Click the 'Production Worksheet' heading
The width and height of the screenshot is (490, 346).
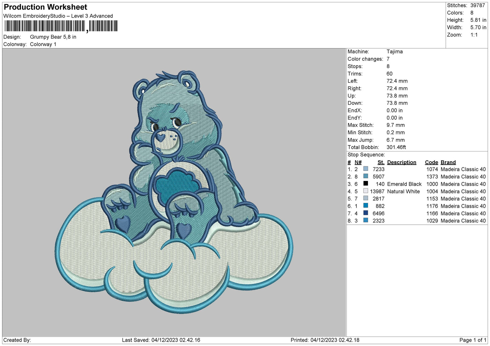click(x=45, y=7)
